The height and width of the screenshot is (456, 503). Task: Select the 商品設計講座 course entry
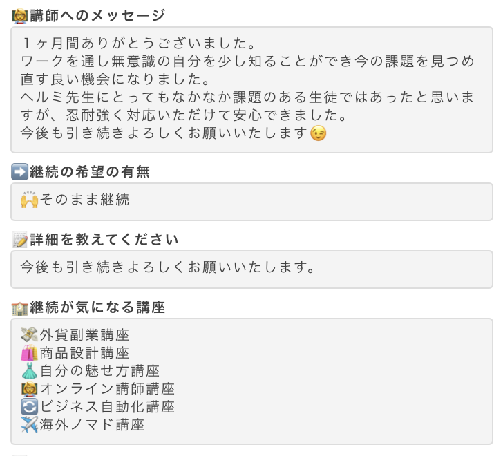(x=84, y=353)
